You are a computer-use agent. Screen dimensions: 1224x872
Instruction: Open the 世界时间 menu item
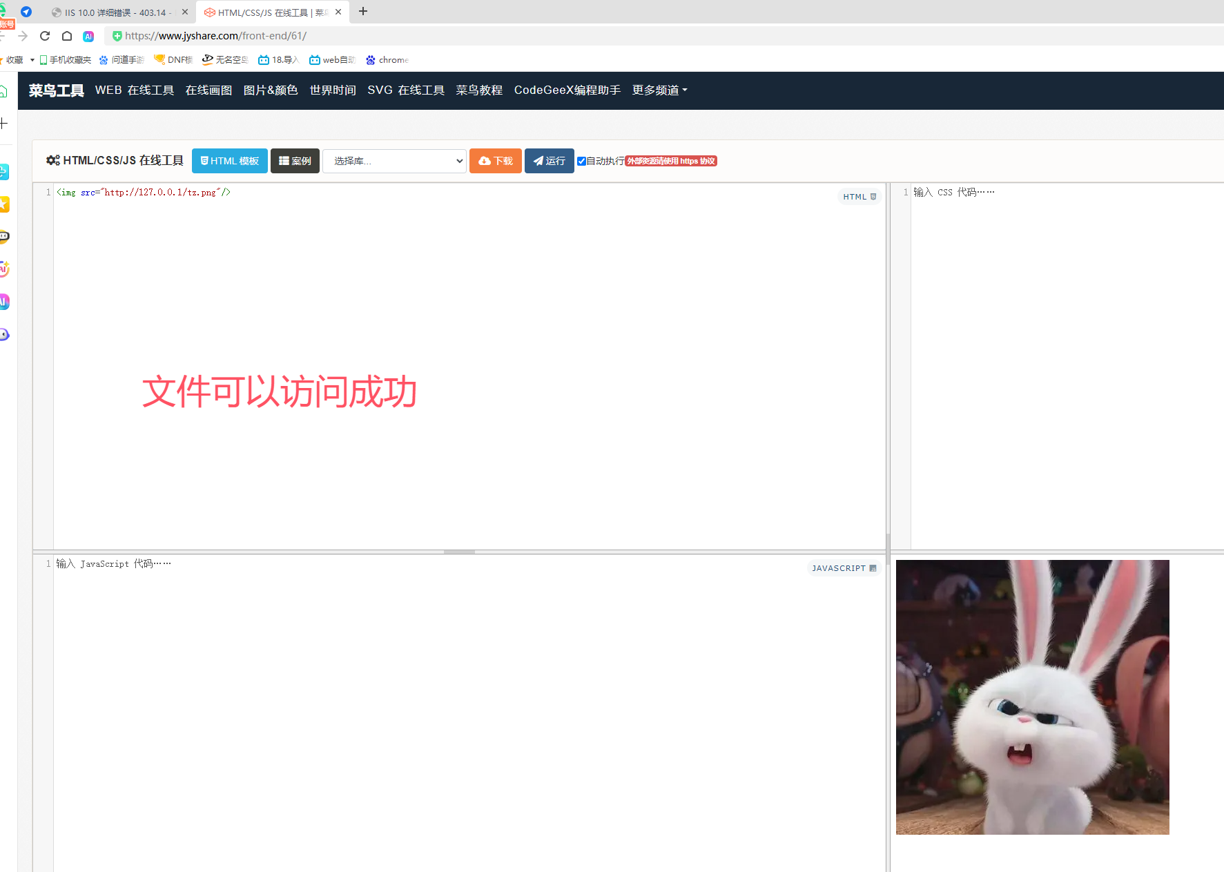coord(333,90)
